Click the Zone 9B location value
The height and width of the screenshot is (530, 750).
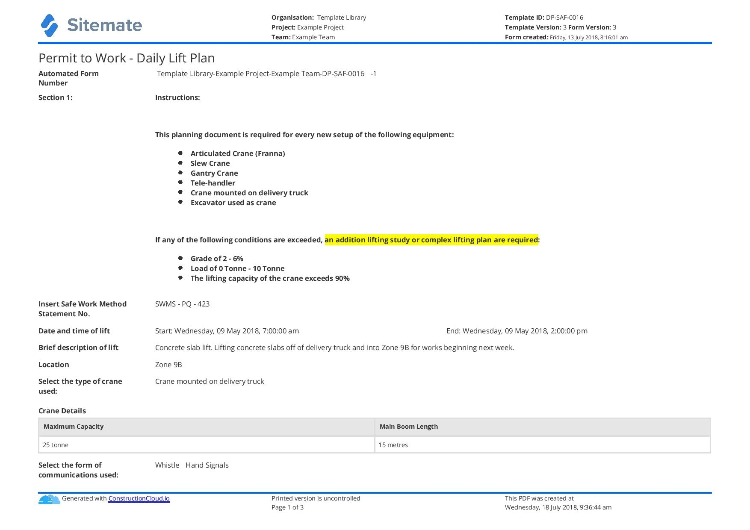click(x=168, y=365)
